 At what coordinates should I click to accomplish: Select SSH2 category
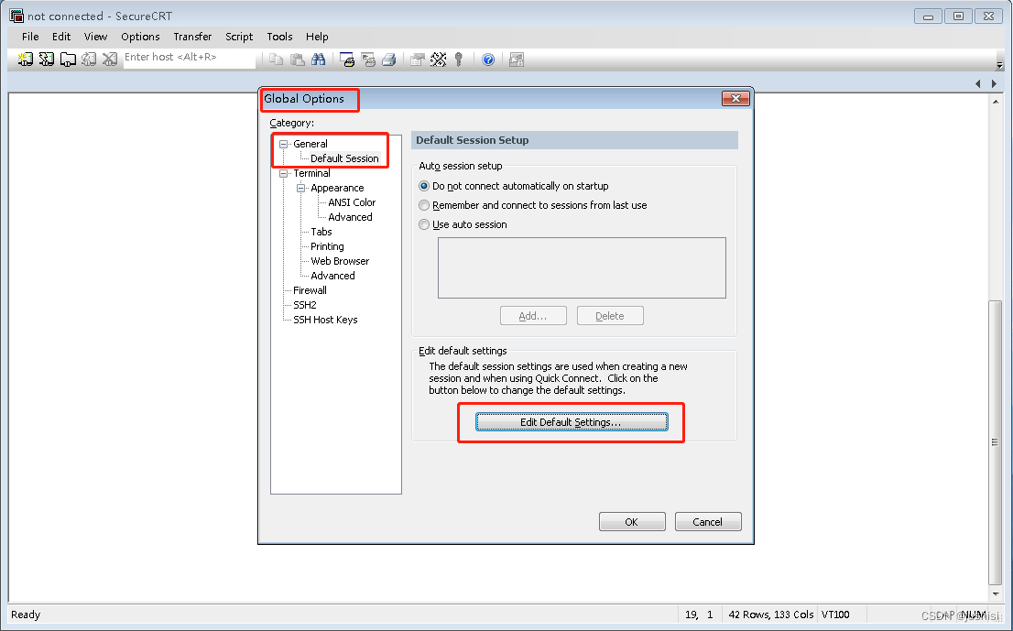[305, 305]
